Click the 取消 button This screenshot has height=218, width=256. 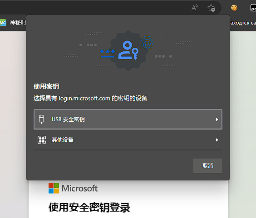tap(208, 166)
